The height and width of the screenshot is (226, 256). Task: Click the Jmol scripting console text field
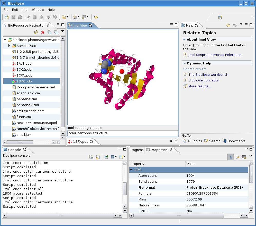123,133
